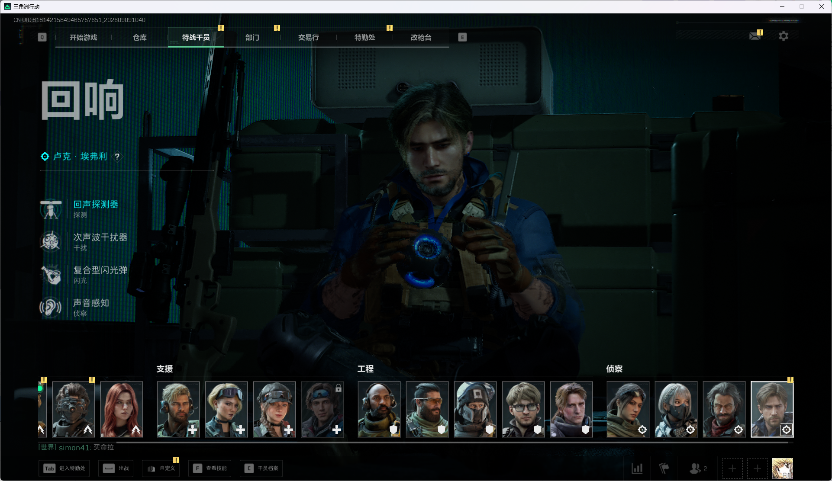The image size is (832, 481).
Task: Select the locked support operator
Action: pos(322,409)
